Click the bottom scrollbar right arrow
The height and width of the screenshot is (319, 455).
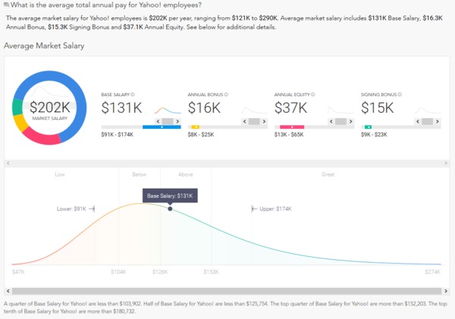pyautogui.click(x=446, y=291)
